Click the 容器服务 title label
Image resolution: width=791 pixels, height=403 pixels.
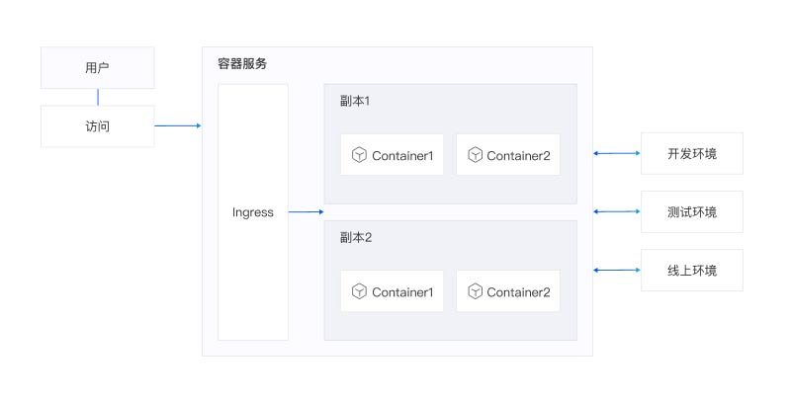click(242, 64)
